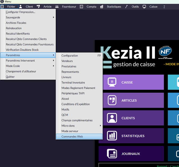Image resolution: width=179 pixels, height=167 pixels.
Task: Click the Statistiques bar chart icon
Action: pyautogui.click(x=102, y=7)
